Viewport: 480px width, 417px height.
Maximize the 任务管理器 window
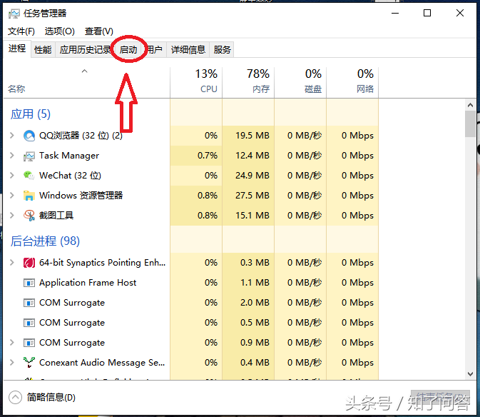[x=427, y=13]
